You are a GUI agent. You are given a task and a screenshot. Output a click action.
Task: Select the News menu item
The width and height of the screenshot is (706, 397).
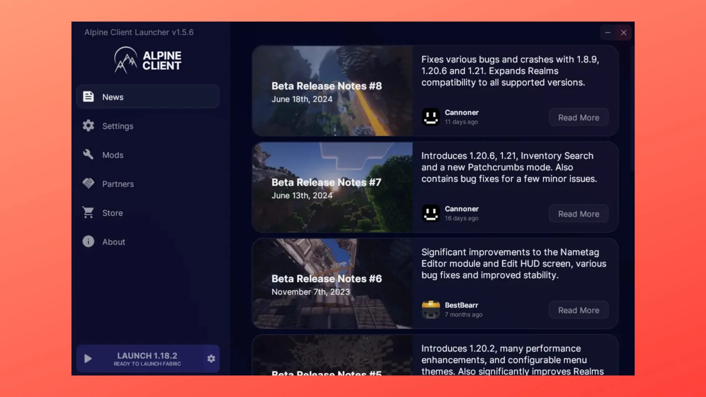pyautogui.click(x=148, y=97)
